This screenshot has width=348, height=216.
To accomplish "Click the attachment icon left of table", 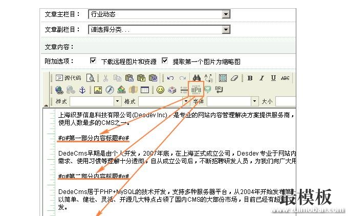I will (133, 90).
